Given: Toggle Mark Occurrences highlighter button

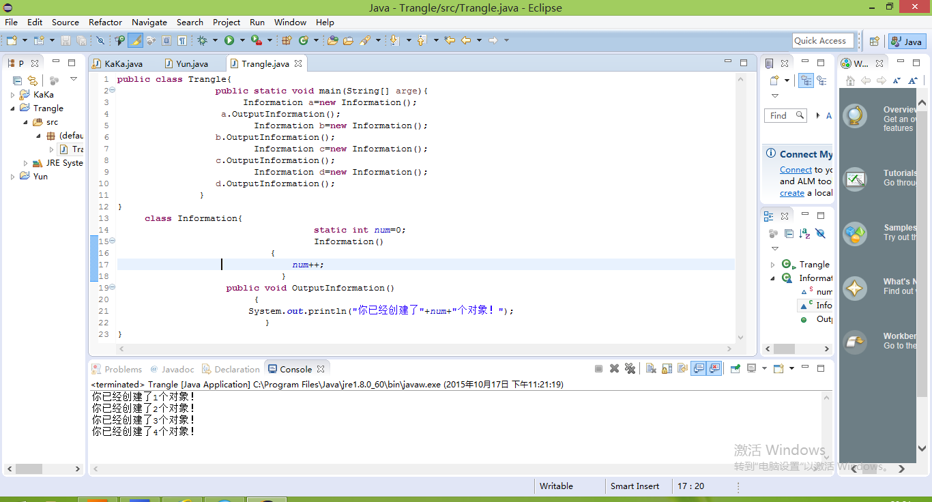Looking at the screenshot, I should 135,41.
